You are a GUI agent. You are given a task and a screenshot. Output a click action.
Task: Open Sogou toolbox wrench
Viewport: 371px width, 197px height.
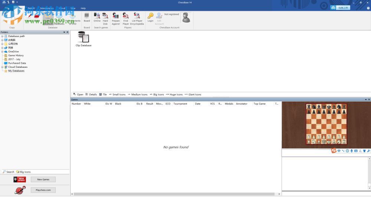(369, 151)
